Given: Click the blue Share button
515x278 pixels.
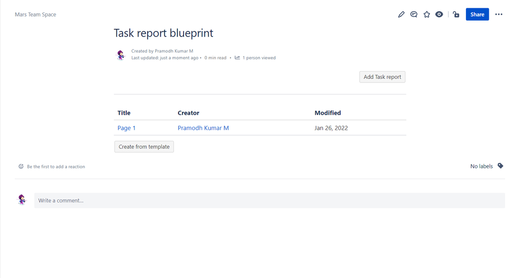Looking at the screenshot, I should 477,14.
